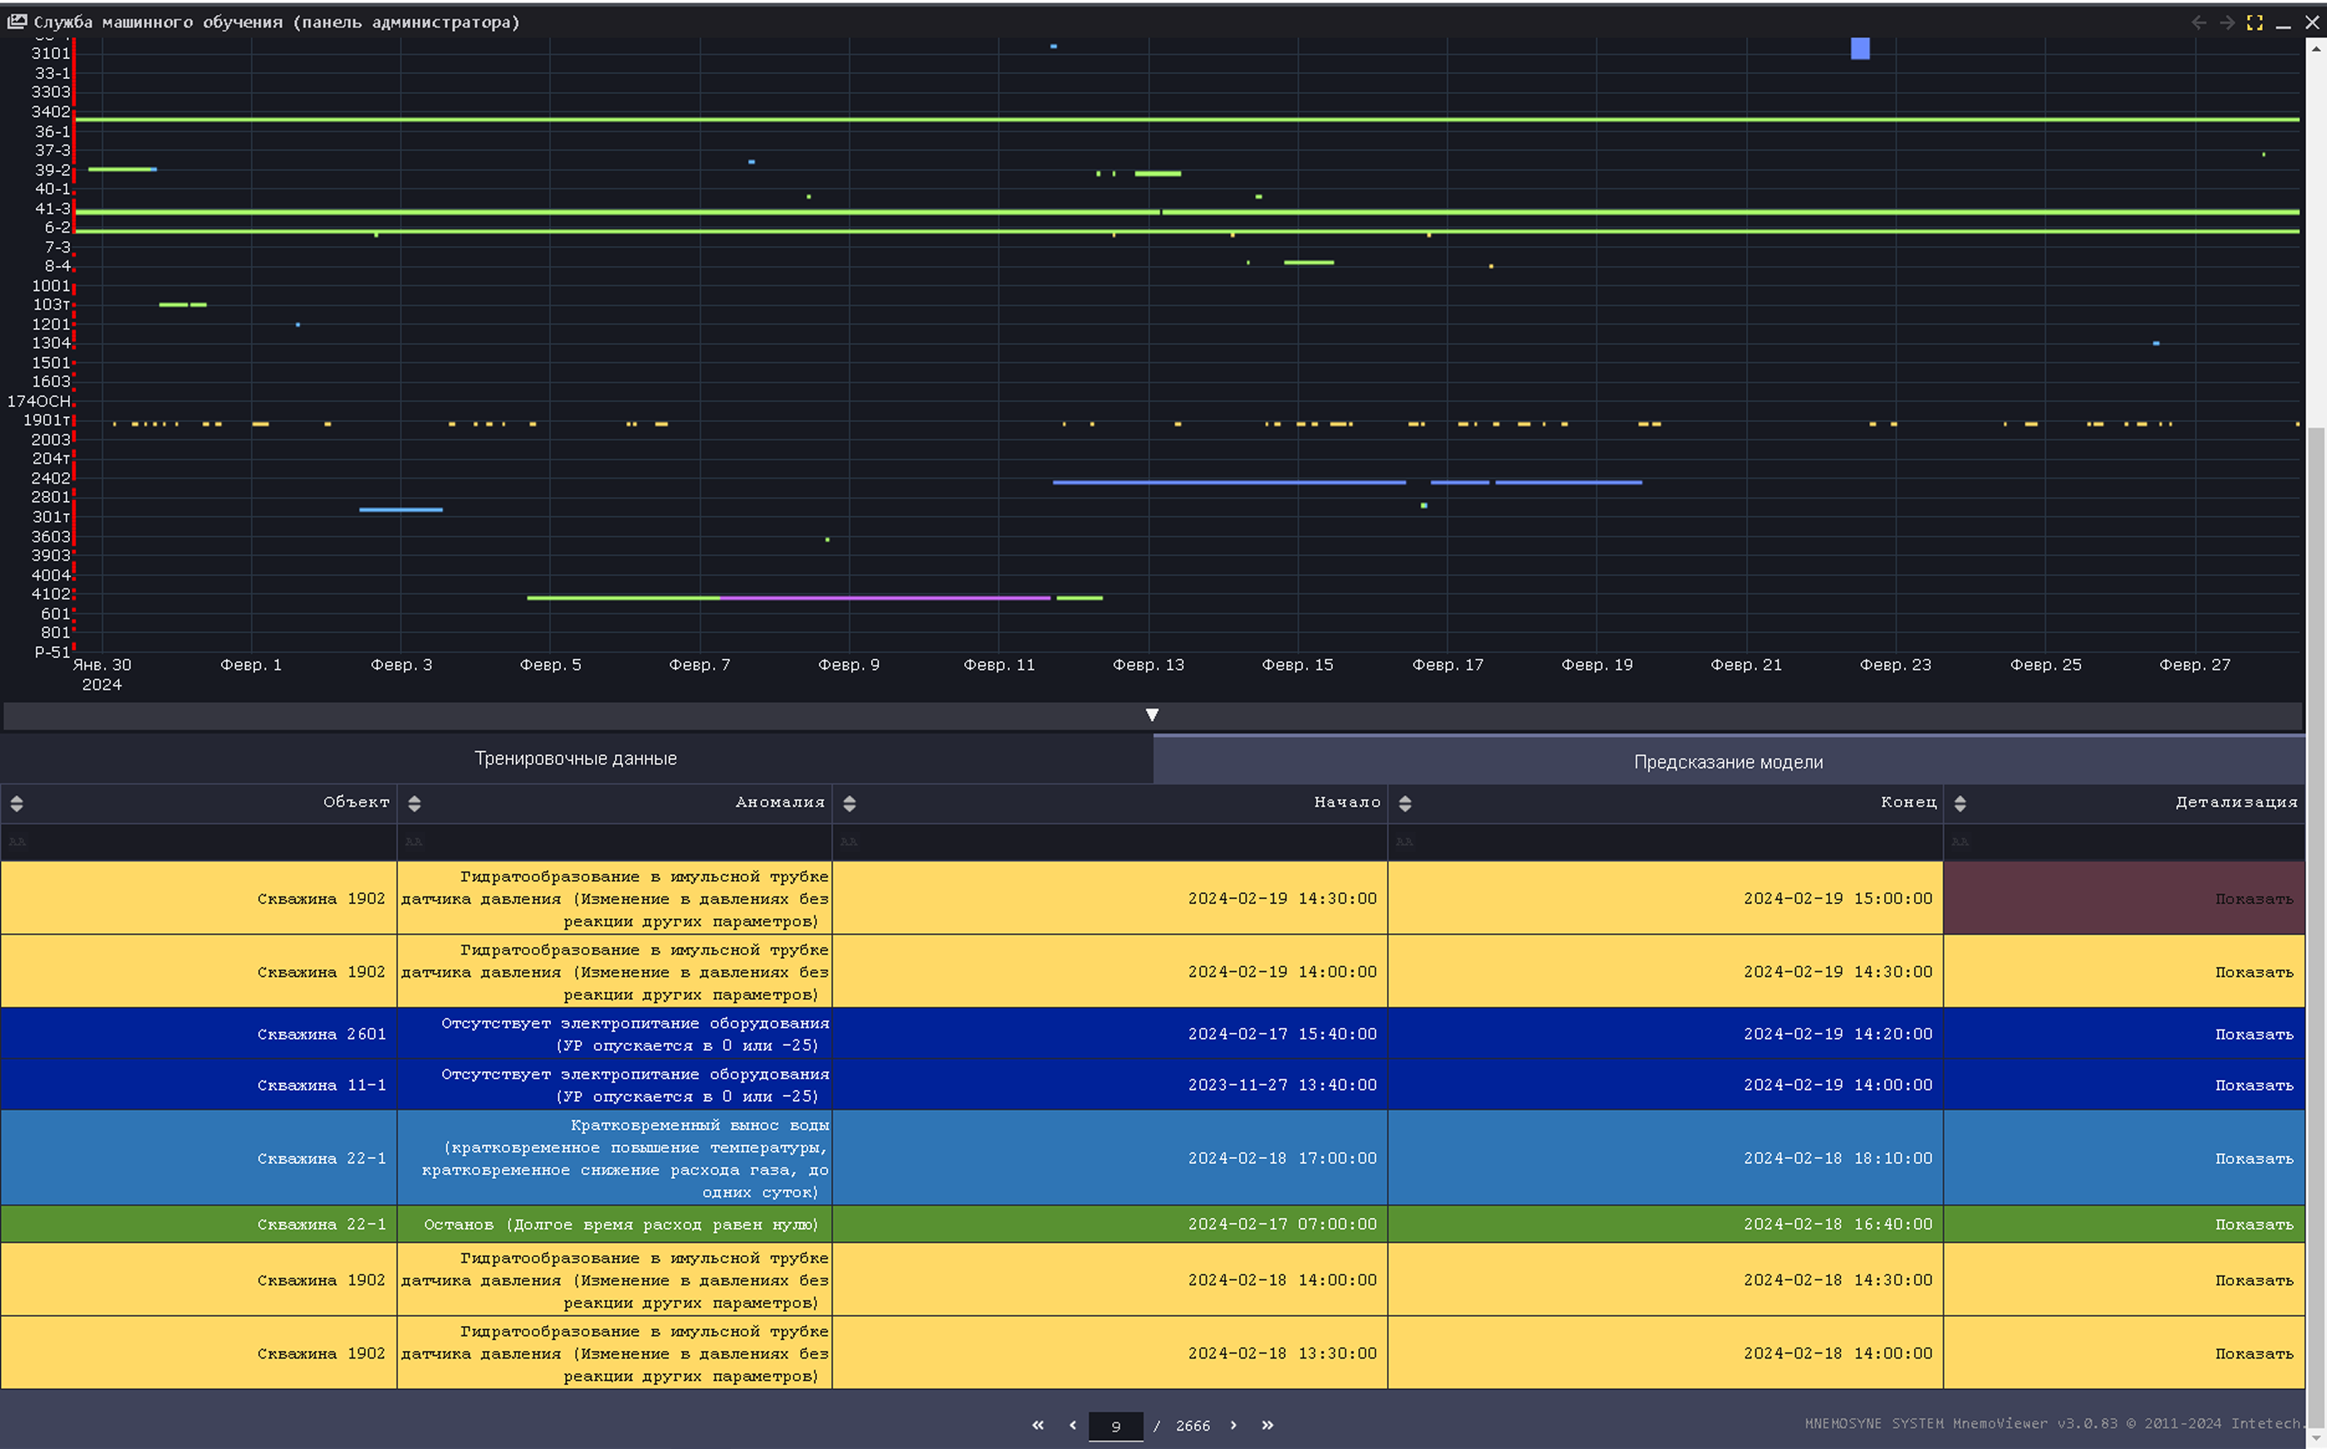This screenshot has width=2327, height=1449.
Task: Click the Объект filter input field
Action: click(x=199, y=842)
